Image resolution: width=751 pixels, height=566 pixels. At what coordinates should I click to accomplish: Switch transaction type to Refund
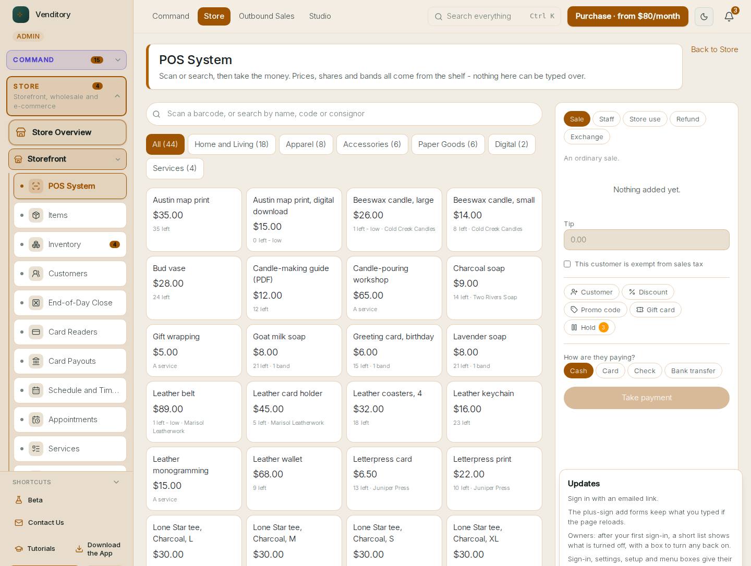point(687,119)
